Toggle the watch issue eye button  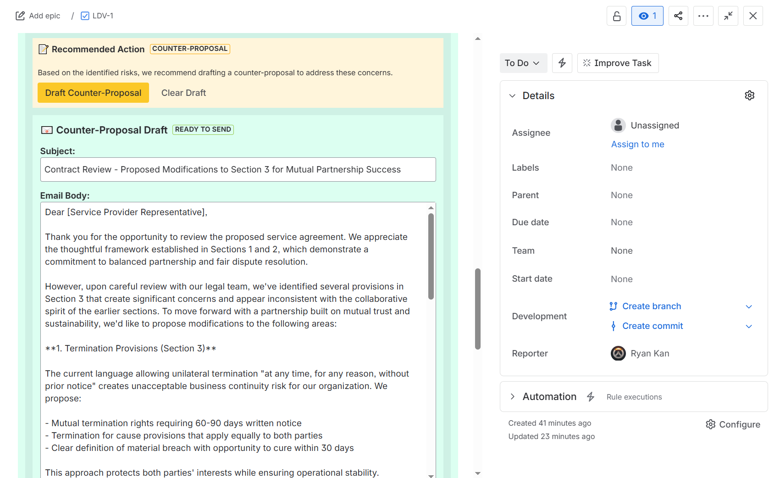pos(647,16)
